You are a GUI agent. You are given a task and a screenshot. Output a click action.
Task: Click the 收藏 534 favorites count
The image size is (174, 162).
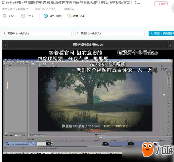click(x=79, y=16)
